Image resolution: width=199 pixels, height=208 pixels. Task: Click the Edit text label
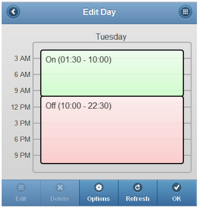point(21,199)
